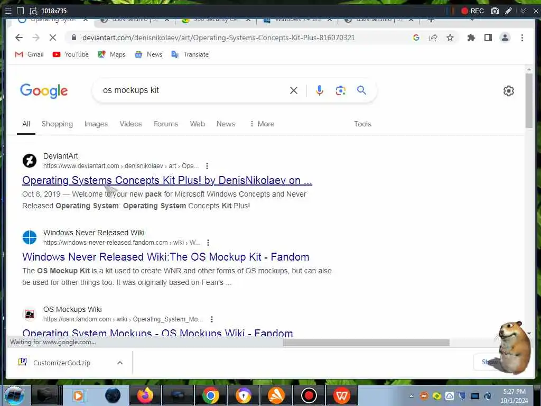Viewport: 541px width, 406px height.
Task: Click the DeviantArt site favicon
Action: tap(30, 161)
